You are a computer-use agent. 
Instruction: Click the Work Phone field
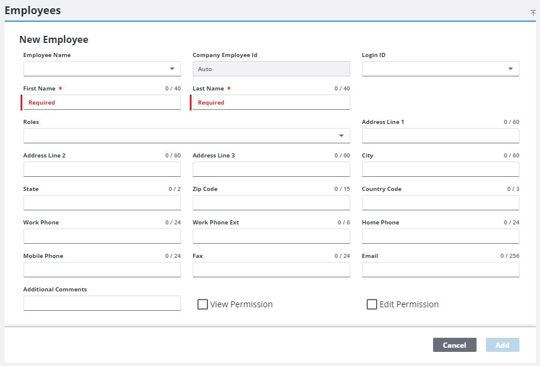pyautogui.click(x=102, y=236)
